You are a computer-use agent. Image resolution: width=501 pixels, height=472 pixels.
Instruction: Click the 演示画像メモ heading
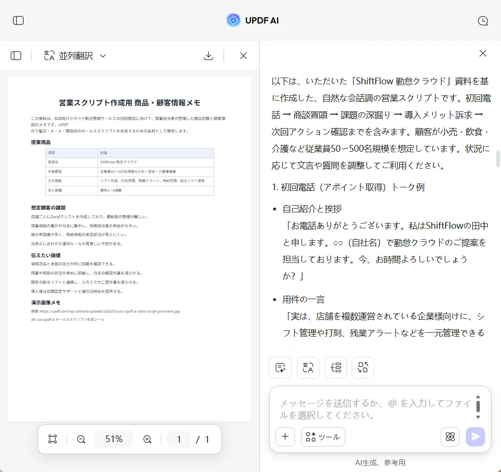(x=45, y=302)
